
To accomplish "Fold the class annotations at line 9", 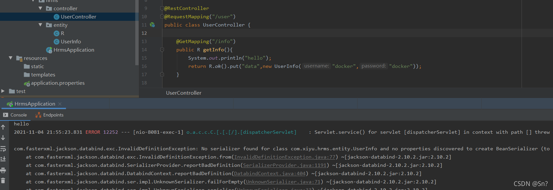I will click(x=162, y=8).
